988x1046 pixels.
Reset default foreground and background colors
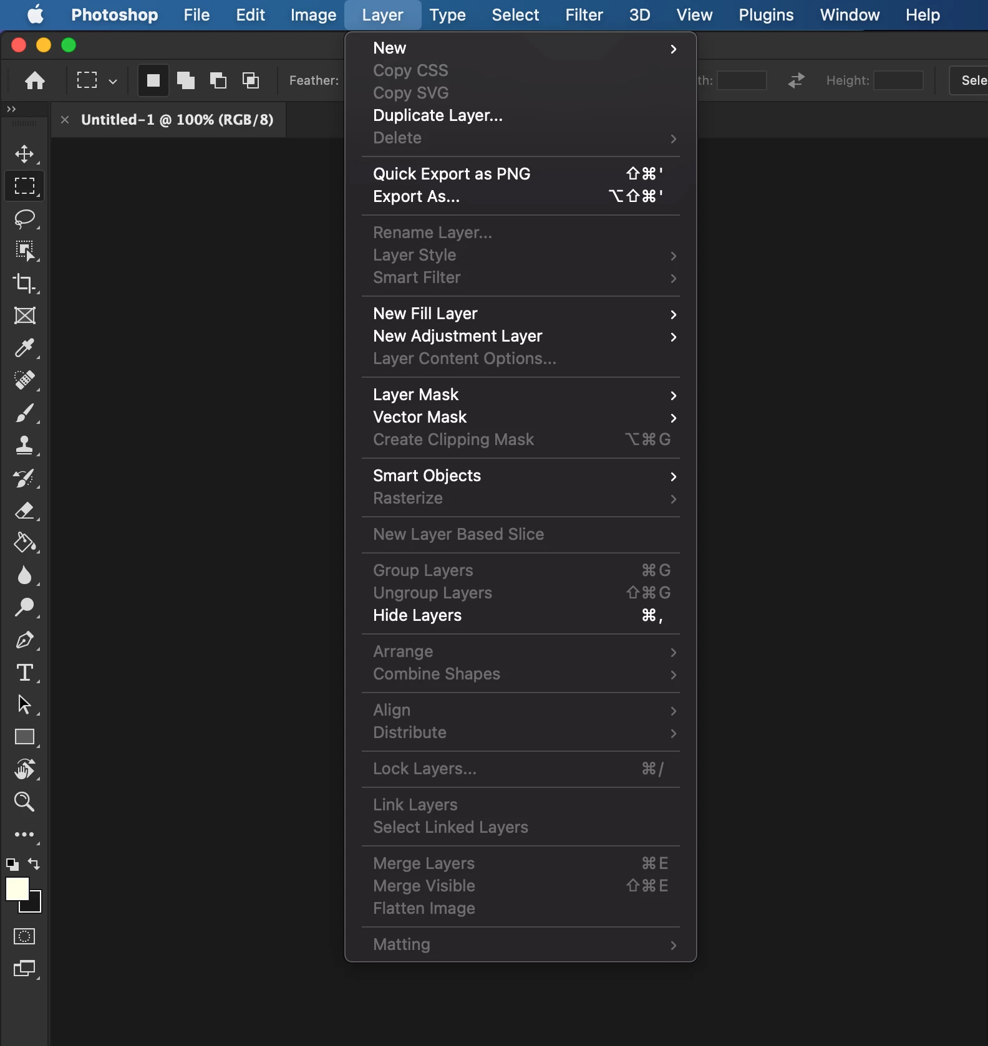pyautogui.click(x=12, y=865)
